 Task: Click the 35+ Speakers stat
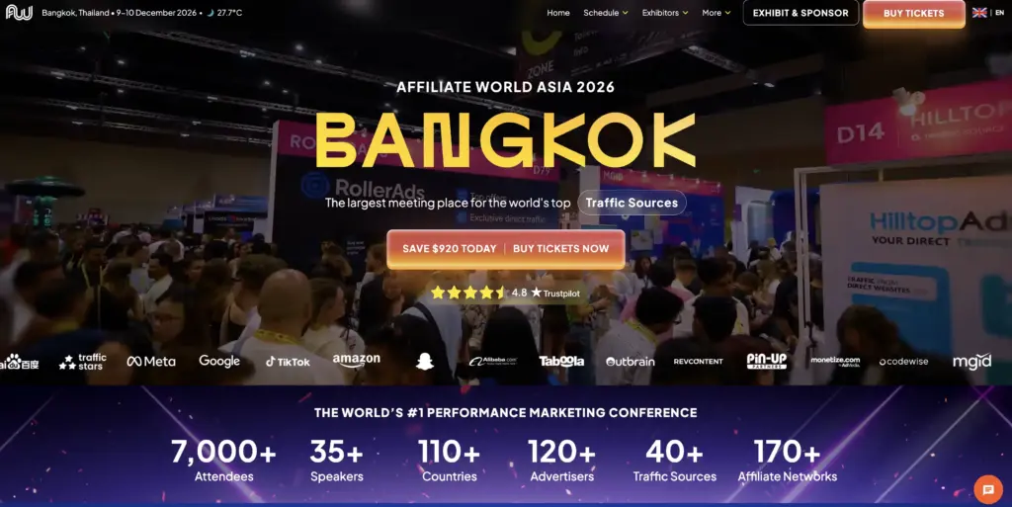click(337, 461)
